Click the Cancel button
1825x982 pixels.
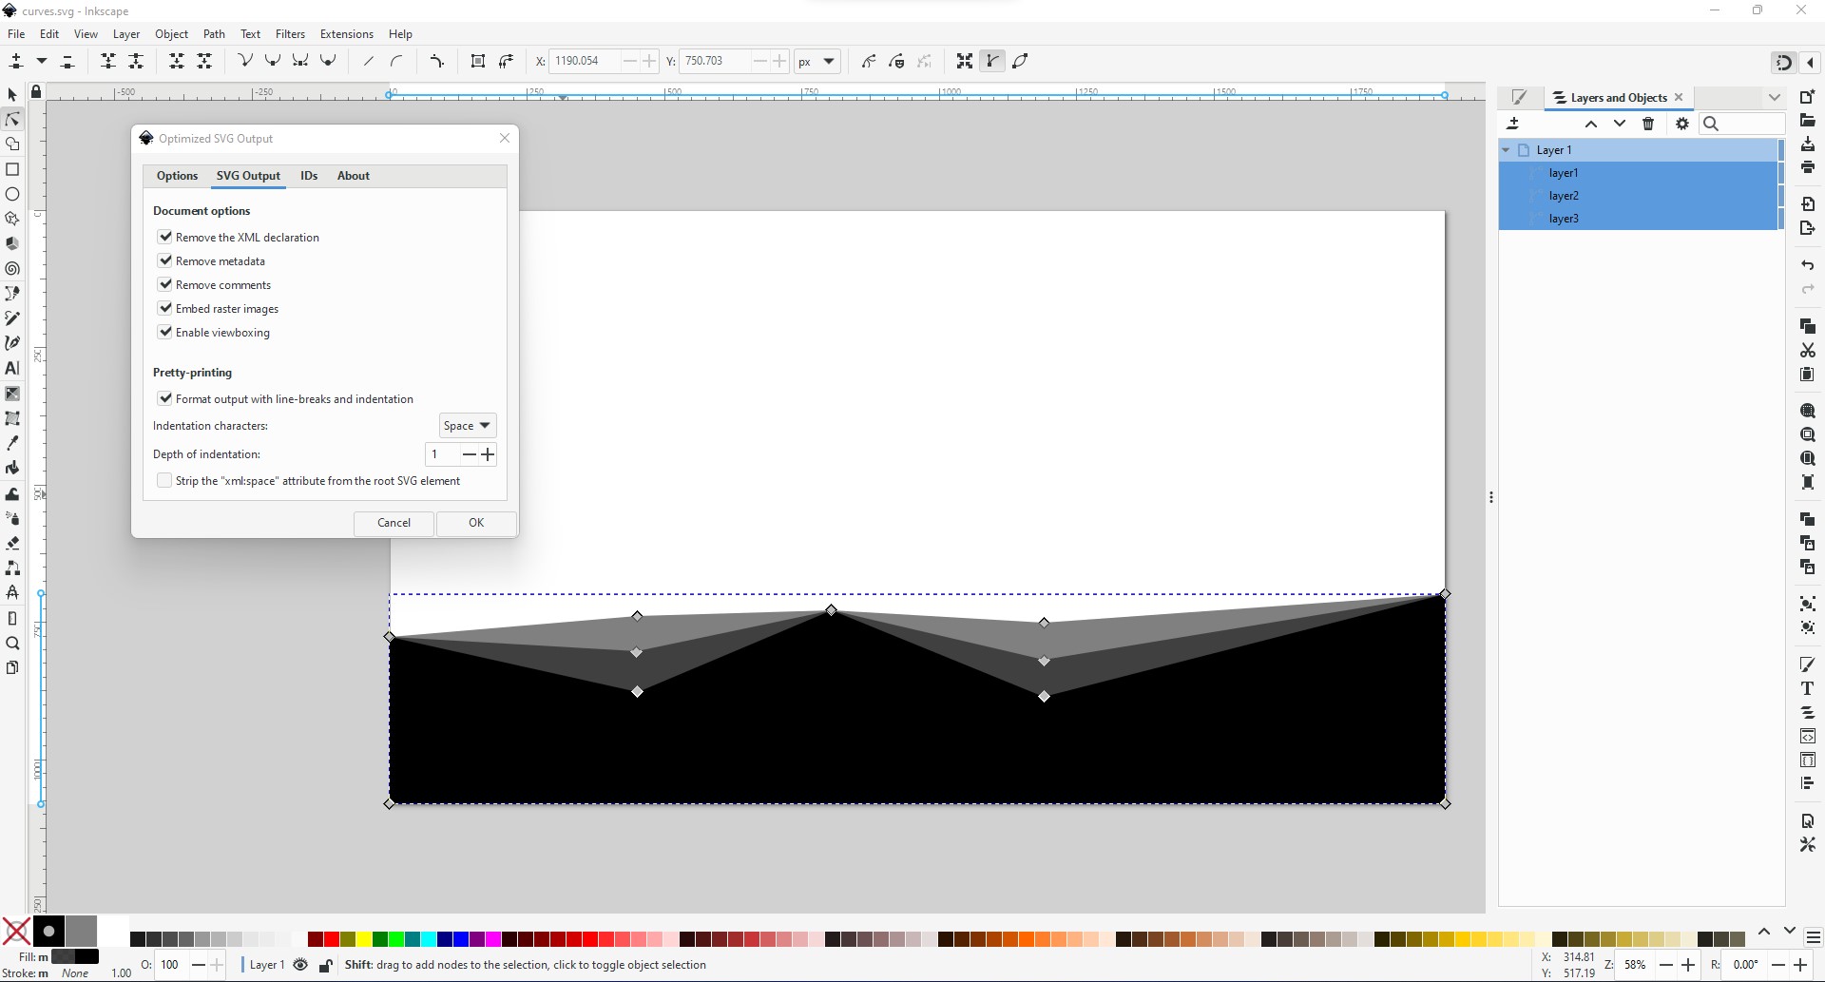[x=394, y=523]
